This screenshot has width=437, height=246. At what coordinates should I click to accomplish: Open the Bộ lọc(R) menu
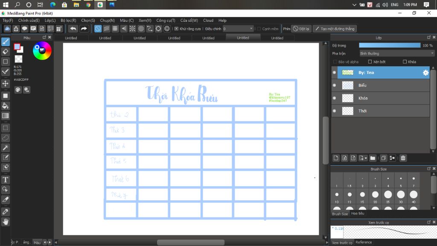(x=68, y=20)
